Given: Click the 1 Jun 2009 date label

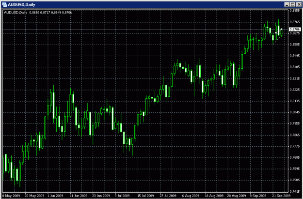Looking at the screenshot, I should point(55,196).
